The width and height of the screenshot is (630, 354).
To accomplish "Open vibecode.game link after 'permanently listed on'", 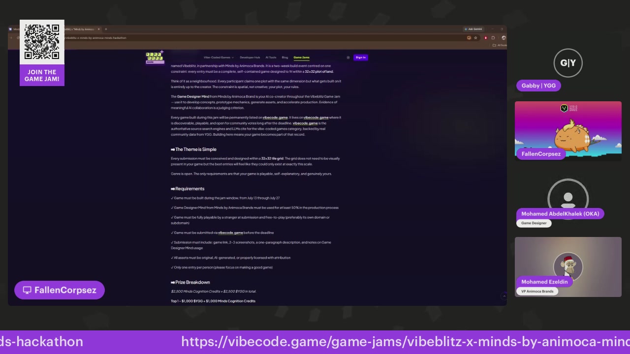I will coord(275,118).
